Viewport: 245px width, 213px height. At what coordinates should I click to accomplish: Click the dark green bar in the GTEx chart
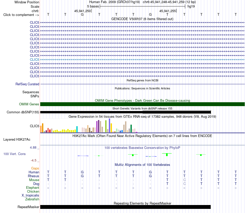pyautogui.click(x=131, y=129)
